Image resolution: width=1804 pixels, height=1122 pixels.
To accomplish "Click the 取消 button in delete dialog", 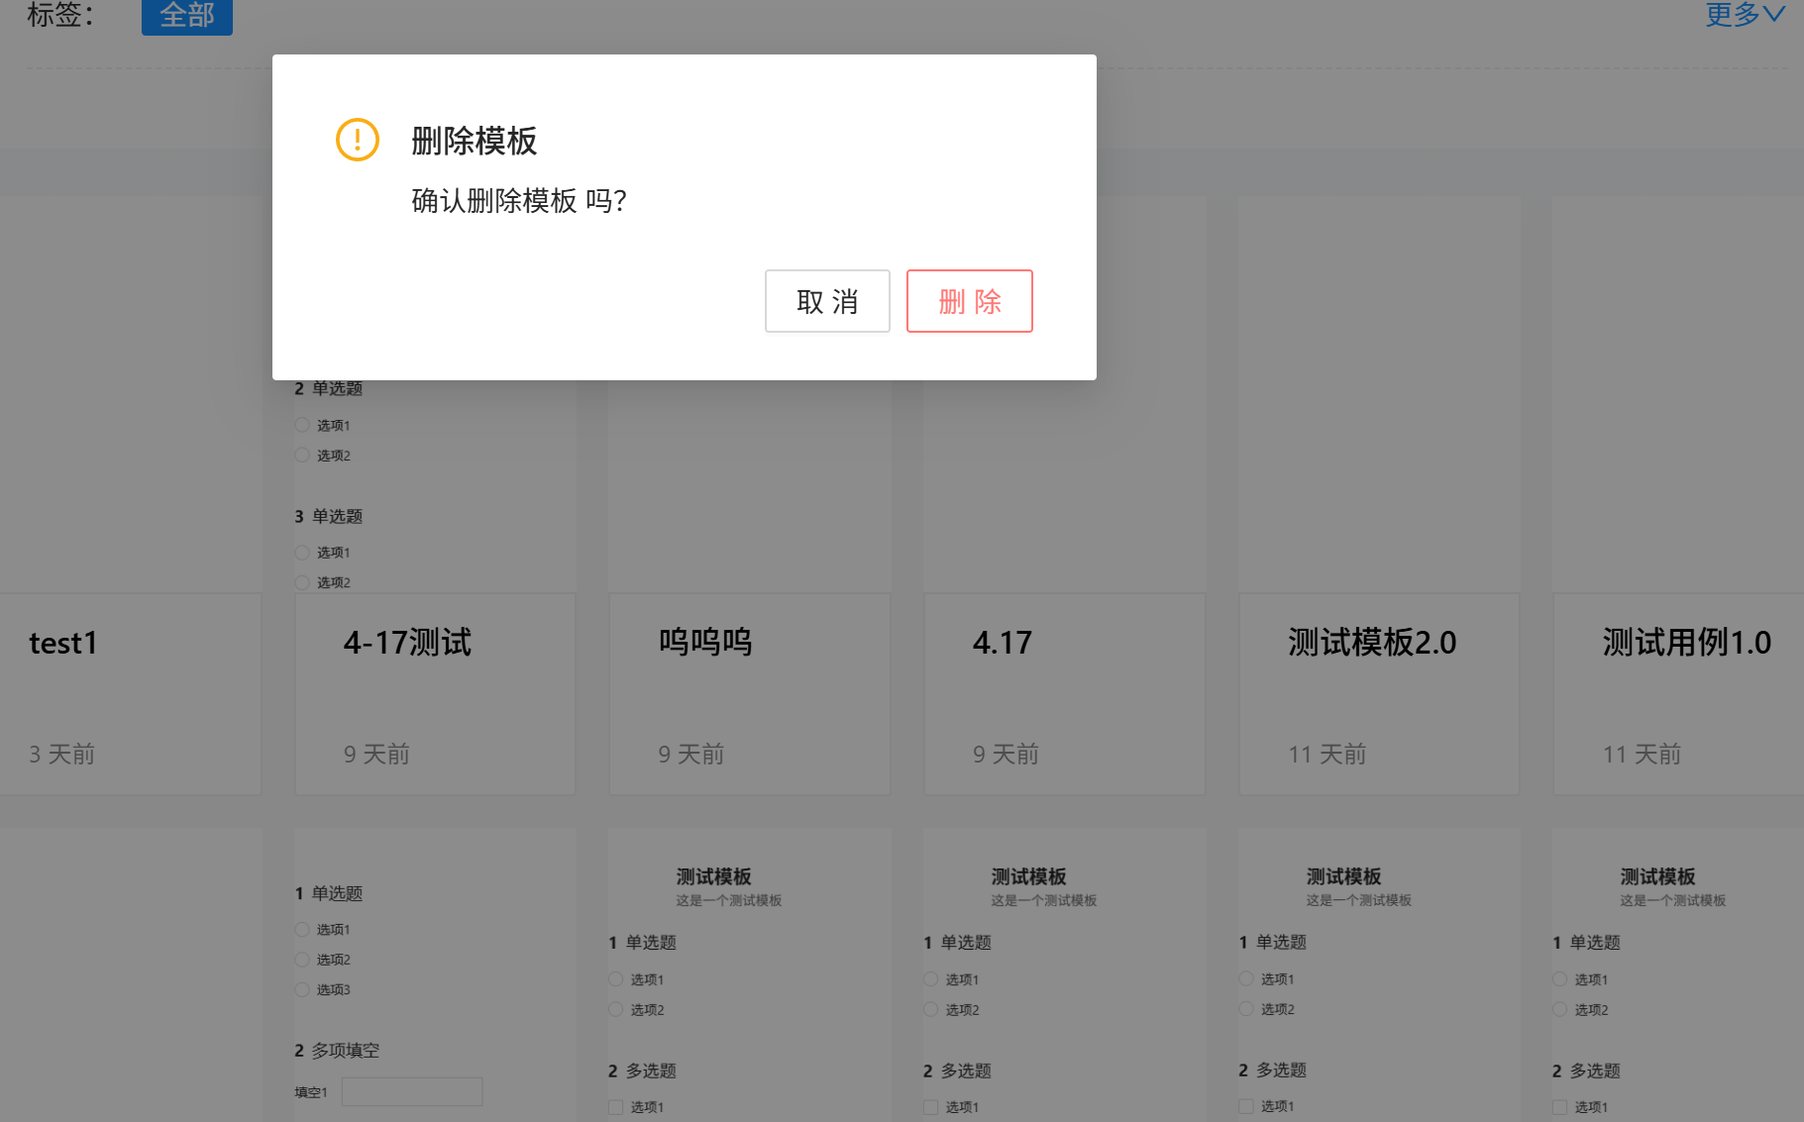I will (827, 301).
